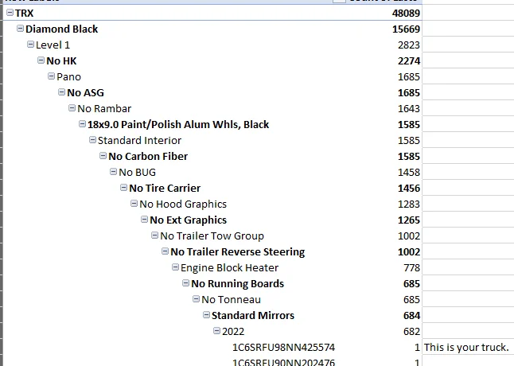Screen dimensions: 514x366
Task: Select the Engine Block Heater label
Action: [x=229, y=267]
